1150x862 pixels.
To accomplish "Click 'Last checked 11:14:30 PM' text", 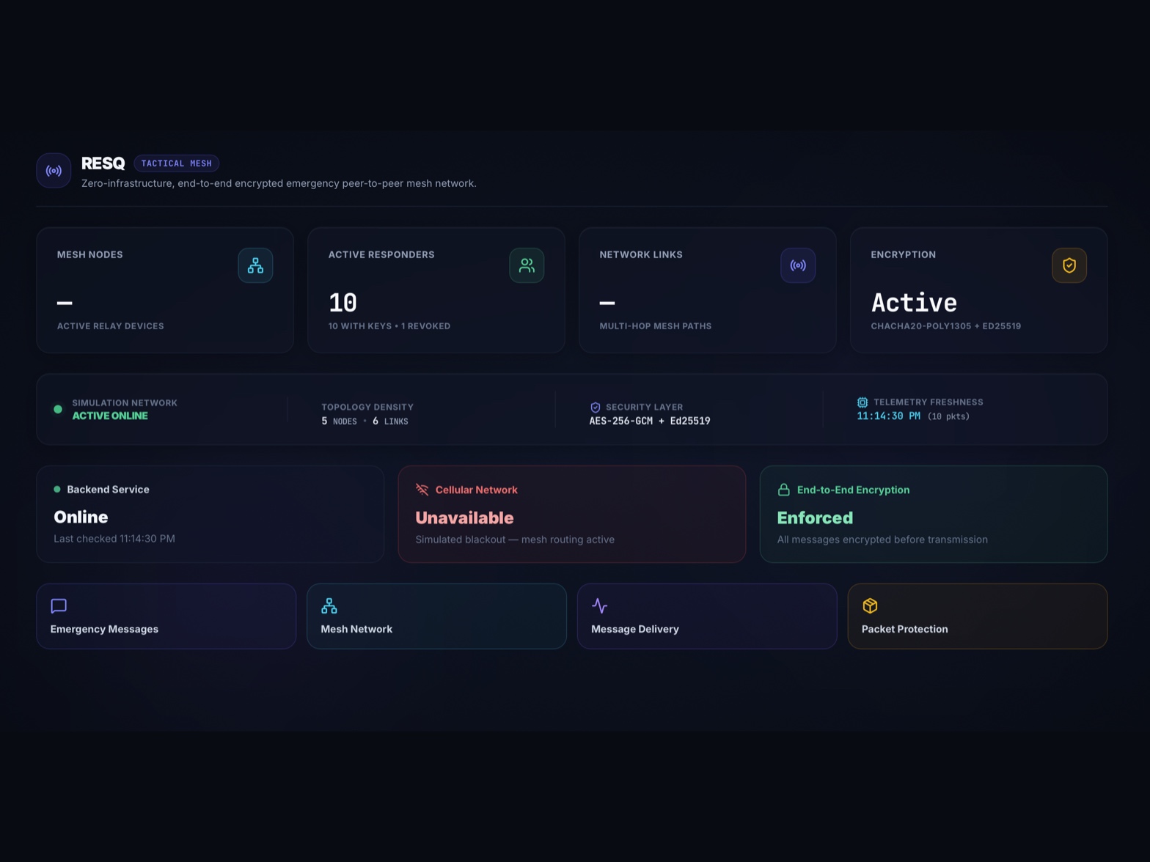I will 114,539.
